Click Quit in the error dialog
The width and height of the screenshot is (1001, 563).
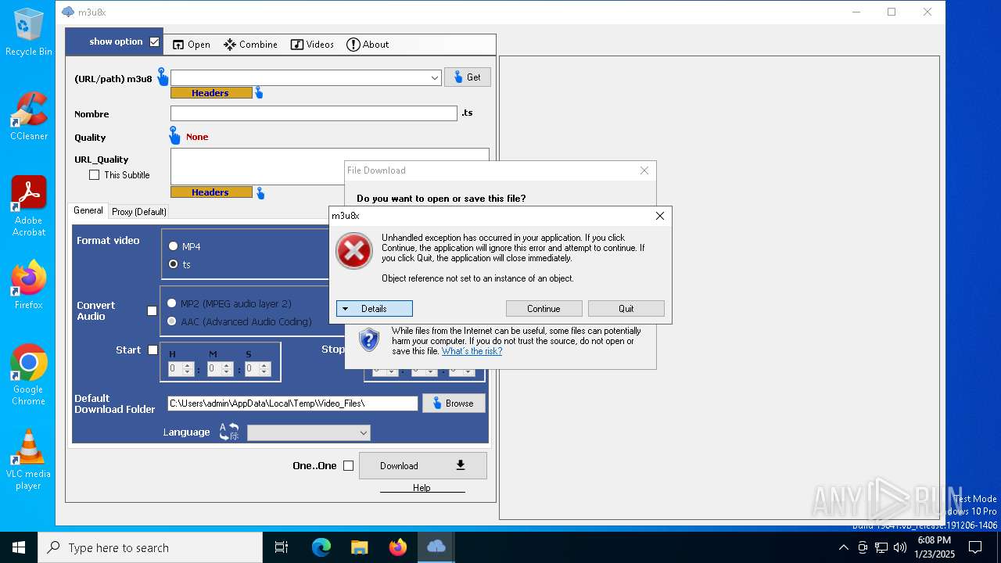coord(626,309)
